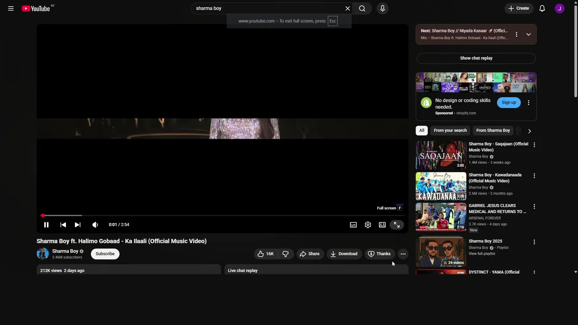Screen dimensions: 578x325
Task: Open the account avatar menu
Action: [559, 9]
